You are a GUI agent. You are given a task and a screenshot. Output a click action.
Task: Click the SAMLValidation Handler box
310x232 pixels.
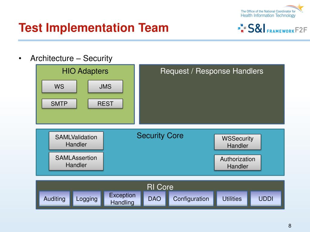tap(76, 141)
